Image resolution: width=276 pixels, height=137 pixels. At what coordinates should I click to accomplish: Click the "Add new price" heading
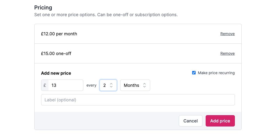tap(56, 73)
